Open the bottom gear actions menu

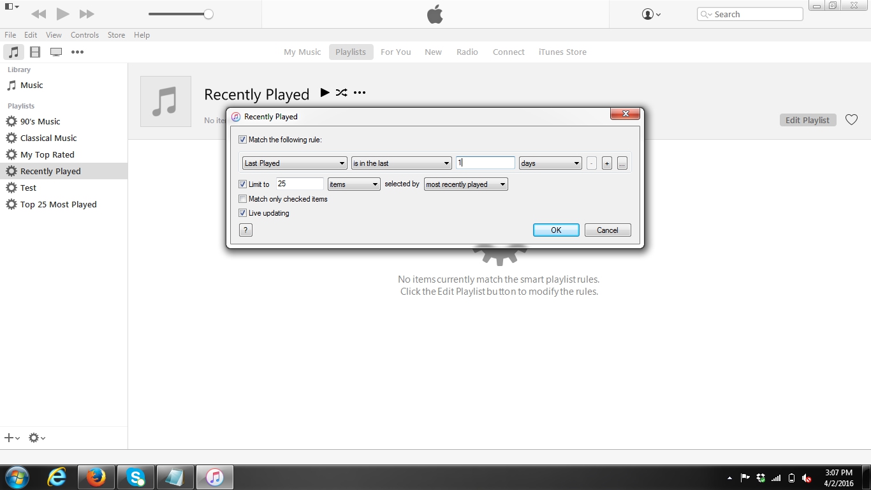(36, 438)
